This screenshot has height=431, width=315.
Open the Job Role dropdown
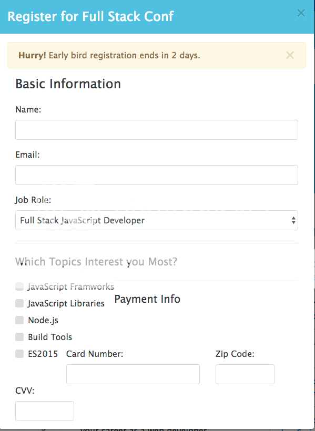(x=157, y=220)
